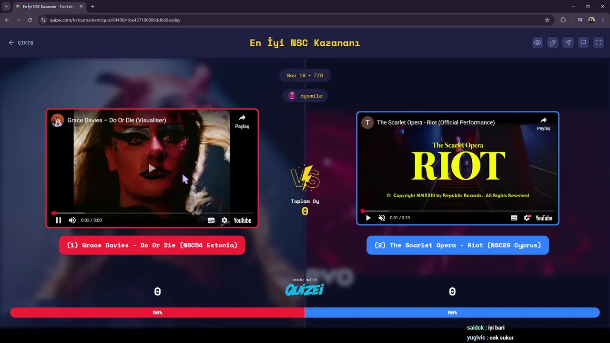Share Grace Davies video via Paylaş
The height and width of the screenshot is (343, 610).
click(x=242, y=121)
